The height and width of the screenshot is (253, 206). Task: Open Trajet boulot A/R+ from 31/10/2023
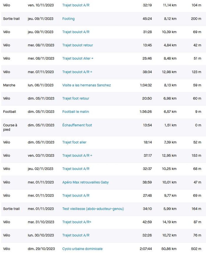(x=77, y=222)
